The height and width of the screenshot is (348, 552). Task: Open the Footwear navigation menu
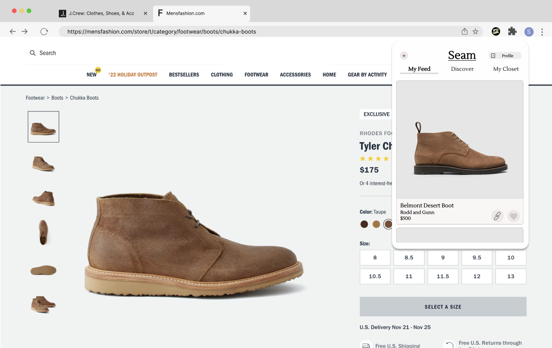[x=256, y=74]
